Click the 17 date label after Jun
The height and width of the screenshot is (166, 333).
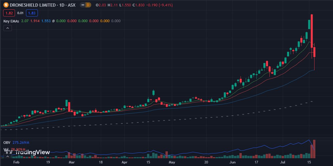pyautogui.click(x=256, y=162)
